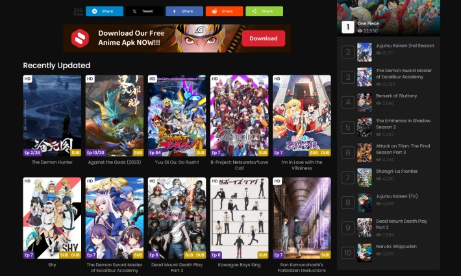Click the X Tweet share button
This screenshot has height=276, width=461.
(144, 11)
